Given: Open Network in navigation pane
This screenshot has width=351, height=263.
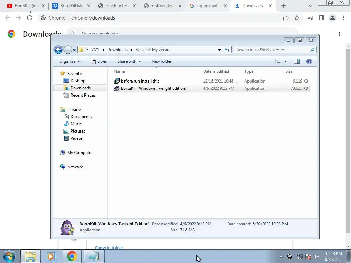Looking at the screenshot, I should (75, 167).
